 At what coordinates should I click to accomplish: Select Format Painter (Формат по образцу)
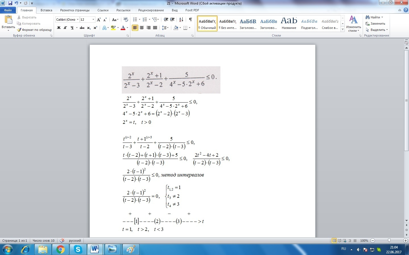click(x=34, y=30)
